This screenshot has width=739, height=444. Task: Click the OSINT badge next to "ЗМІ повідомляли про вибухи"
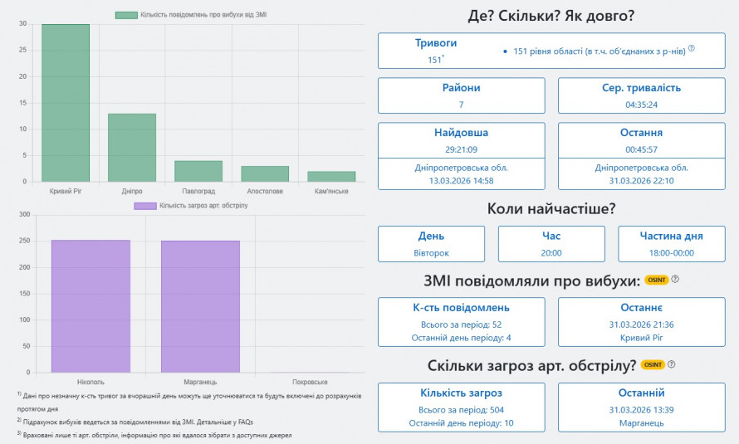(x=656, y=281)
